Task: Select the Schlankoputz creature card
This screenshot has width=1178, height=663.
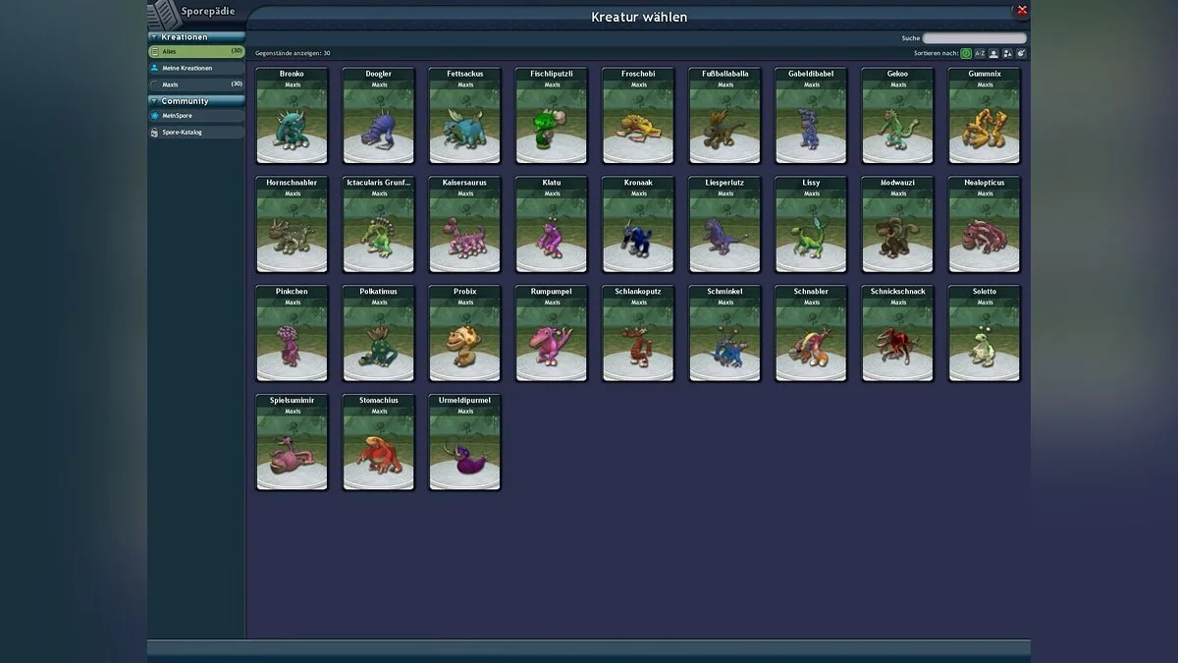Action: pos(638,334)
